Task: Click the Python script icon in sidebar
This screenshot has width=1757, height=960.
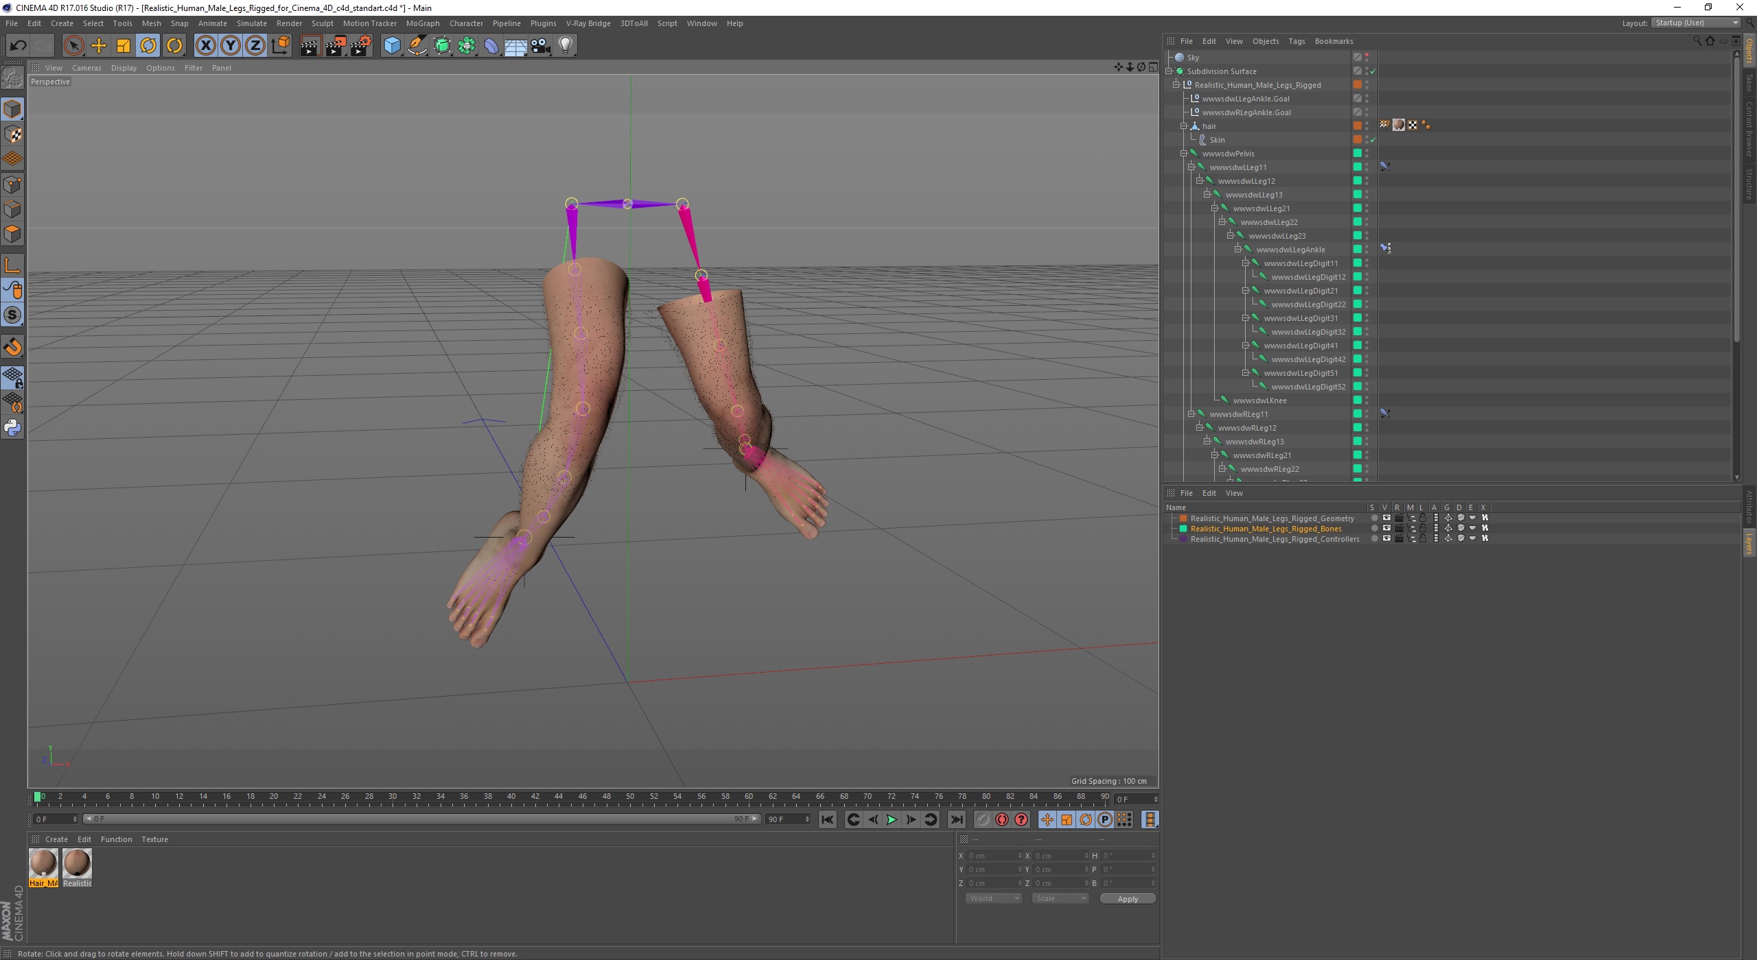Action: pos(12,428)
